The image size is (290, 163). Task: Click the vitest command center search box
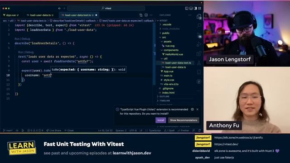(x=106, y=8)
